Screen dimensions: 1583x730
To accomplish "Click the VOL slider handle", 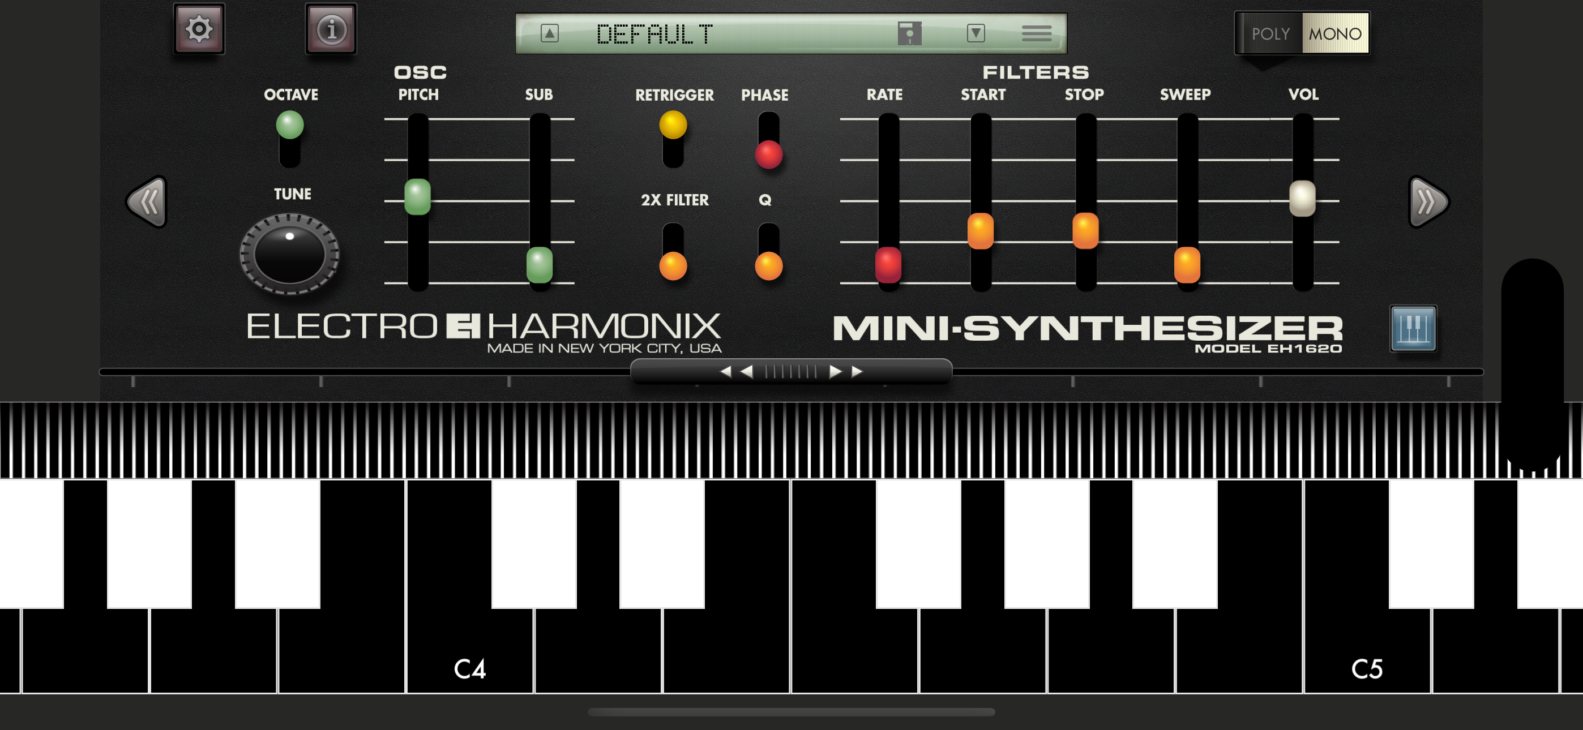I will tap(1302, 199).
